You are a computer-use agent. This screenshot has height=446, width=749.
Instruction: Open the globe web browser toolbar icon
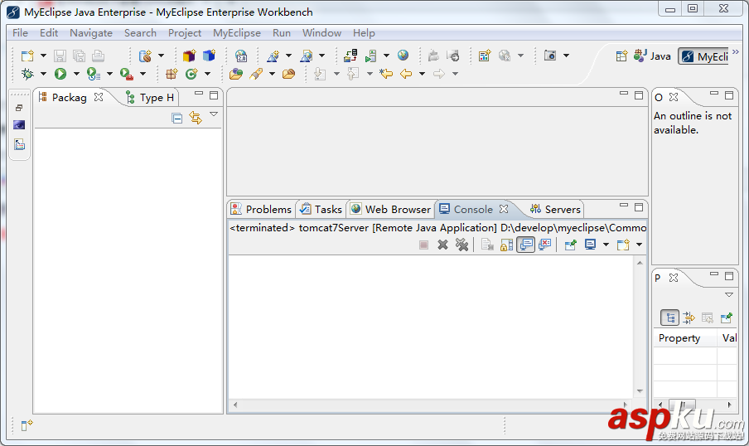403,56
